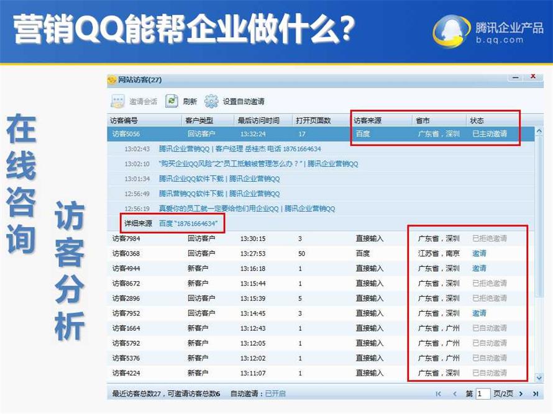The width and height of the screenshot is (553, 414).
Task: Jump to the last page arrow
Action: coord(535,394)
